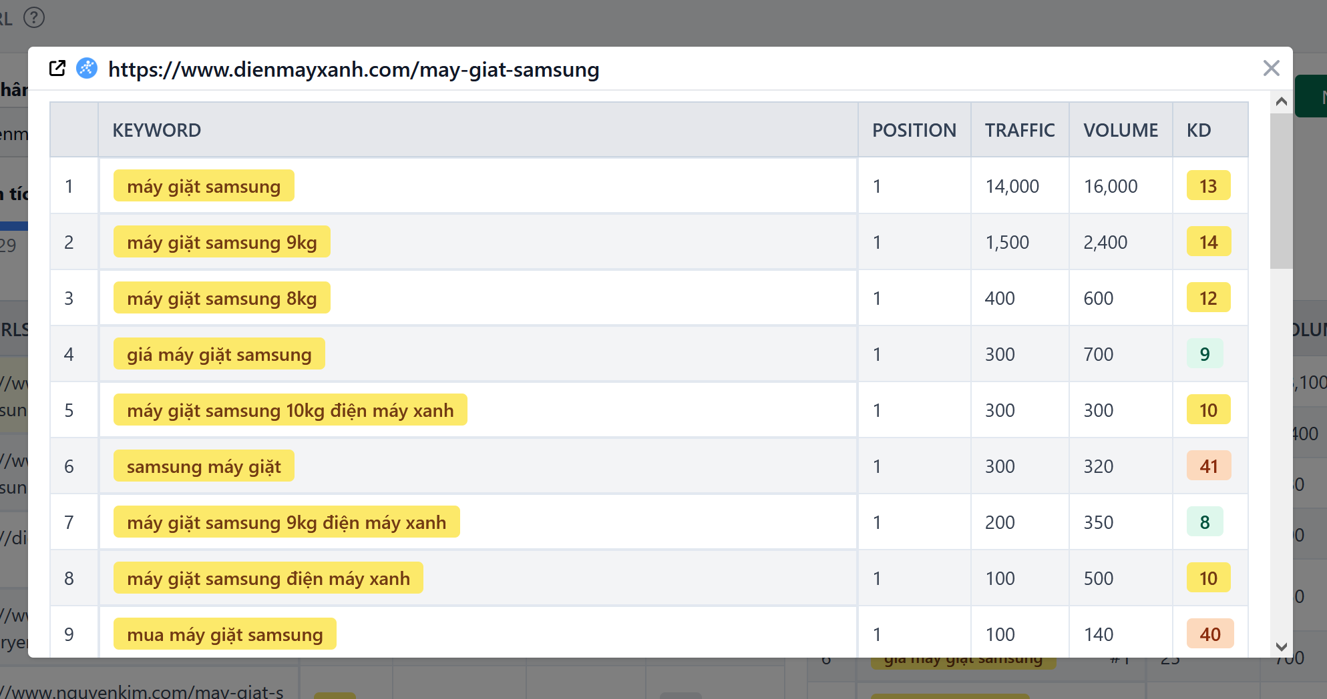This screenshot has height=699, width=1327.
Task: Click the 'mua máy giặt samsung' keyword tag
Action: click(x=224, y=634)
